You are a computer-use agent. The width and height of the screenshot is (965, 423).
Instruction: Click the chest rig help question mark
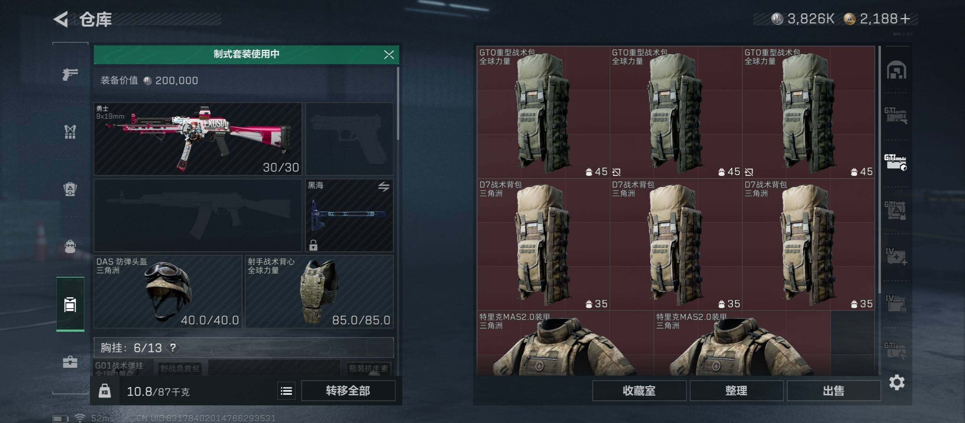(x=173, y=347)
